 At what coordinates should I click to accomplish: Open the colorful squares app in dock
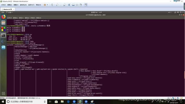[x=3, y=29]
